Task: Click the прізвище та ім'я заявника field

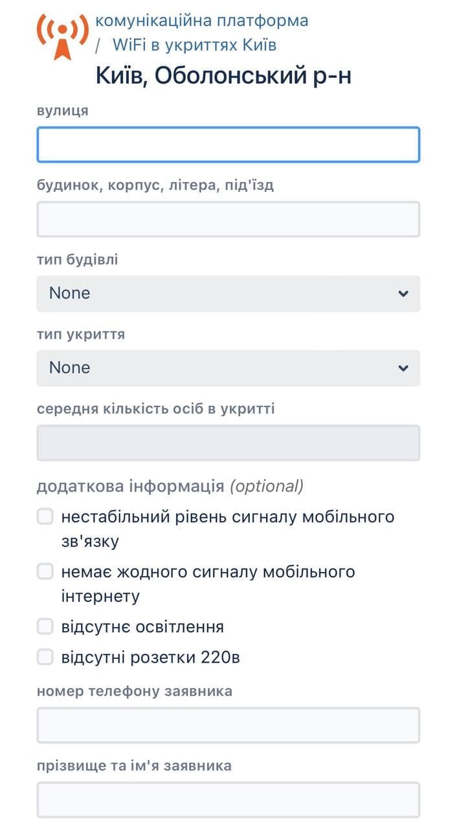Action: [x=228, y=799]
